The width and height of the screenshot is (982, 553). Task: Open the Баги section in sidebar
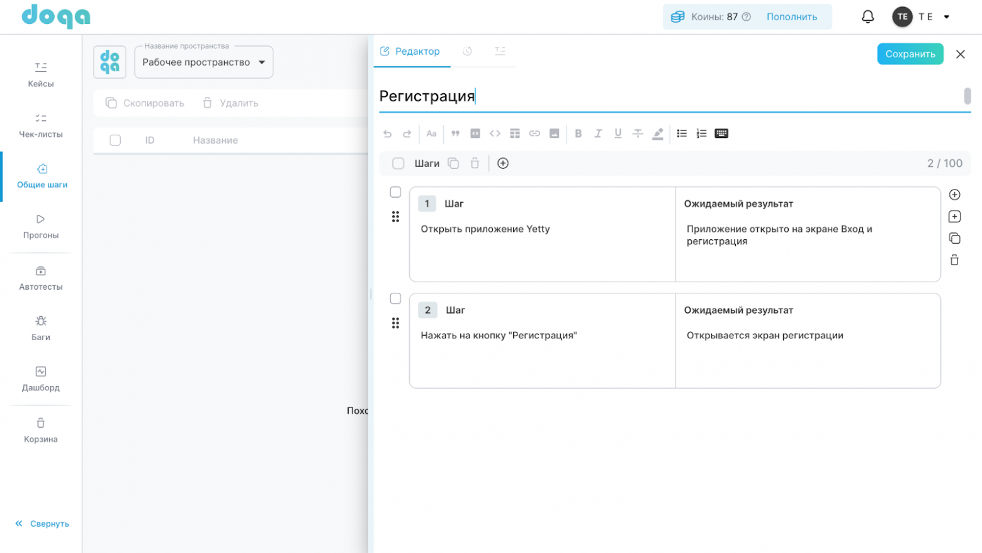(x=41, y=328)
